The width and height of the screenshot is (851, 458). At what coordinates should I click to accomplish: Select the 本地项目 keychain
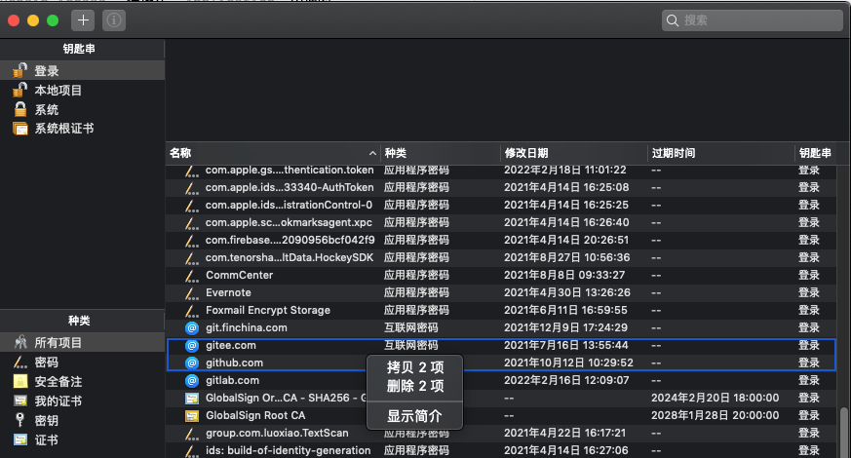click(x=82, y=90)
